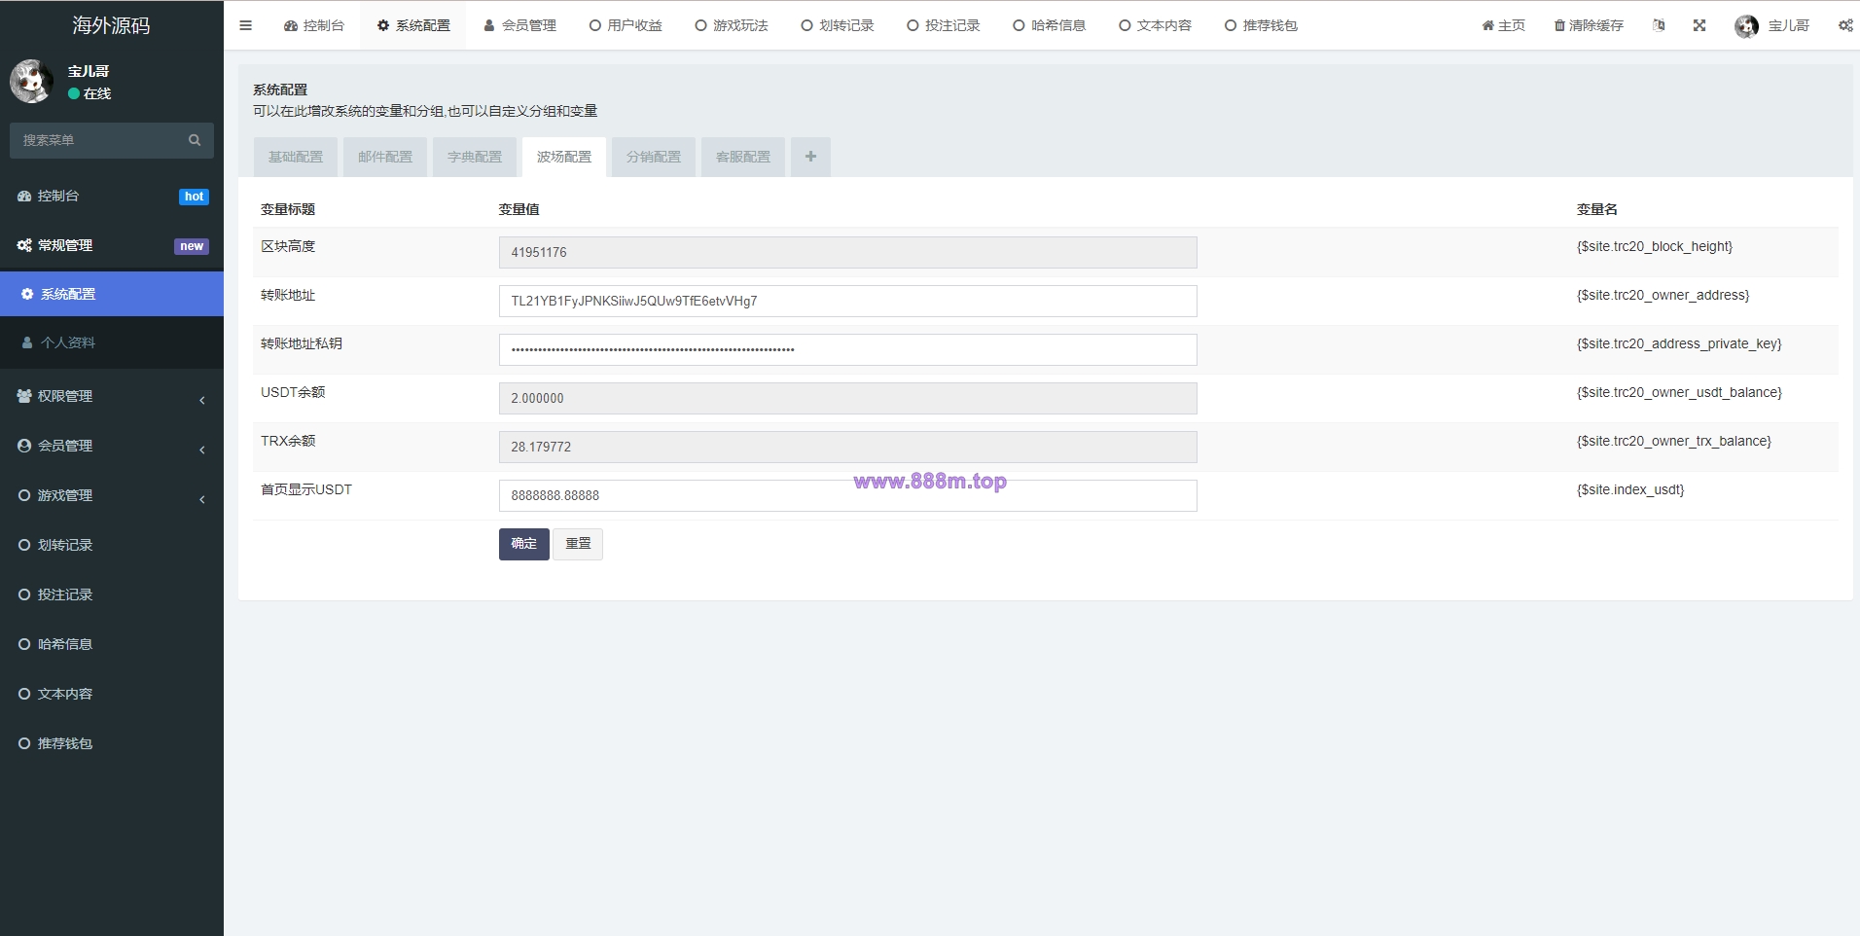Toggle sidebar with hamburger menu icon
Image resolution: width=1860 pixels, height=936 pixels.
(245, 25)
